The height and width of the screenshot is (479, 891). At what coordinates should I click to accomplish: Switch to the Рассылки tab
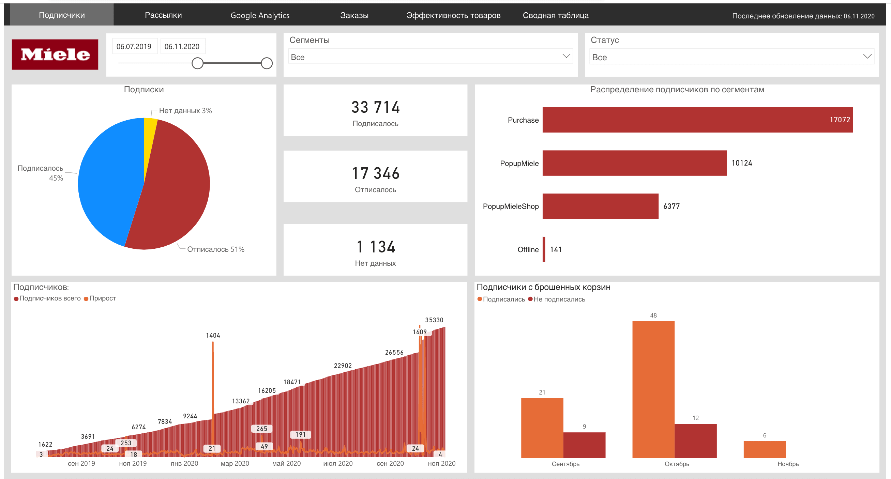coord(163,15)
